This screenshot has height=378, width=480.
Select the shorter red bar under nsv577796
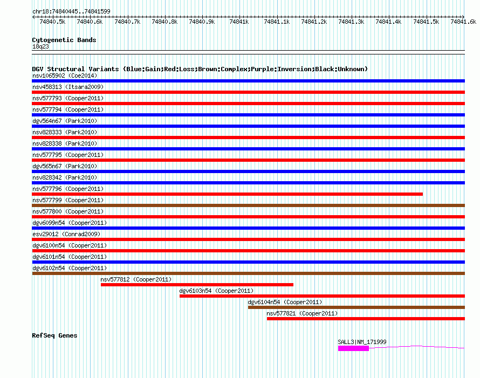click(227, 194)
